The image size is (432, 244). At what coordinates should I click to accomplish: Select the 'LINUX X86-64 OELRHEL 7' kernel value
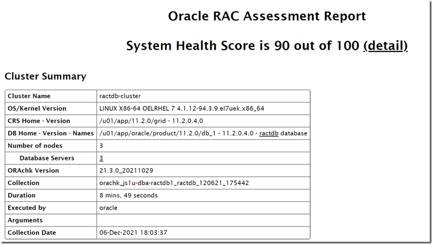(182, 109)
